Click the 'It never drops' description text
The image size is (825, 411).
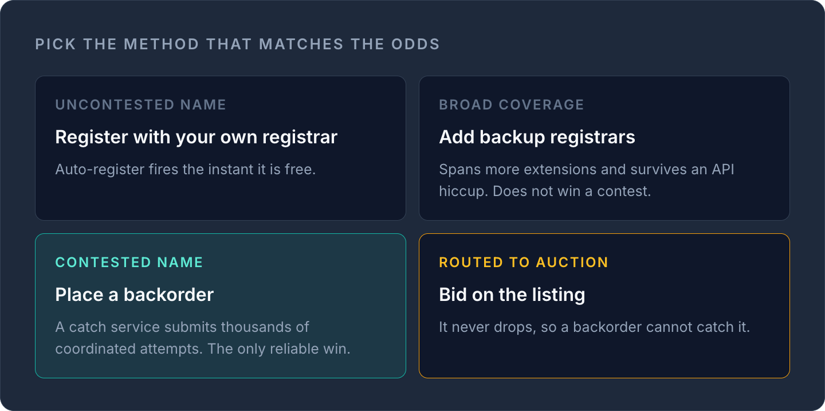point(594,327)
